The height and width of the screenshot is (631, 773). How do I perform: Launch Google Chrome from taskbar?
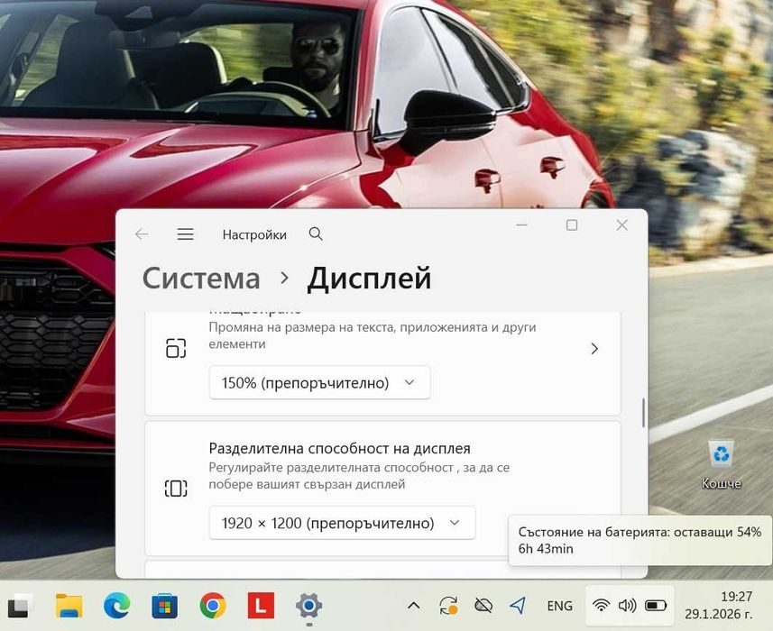[213, 606]
